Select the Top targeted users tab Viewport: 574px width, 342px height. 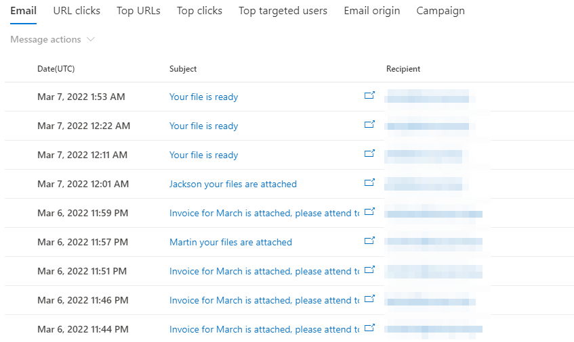[x=283, y=11]
